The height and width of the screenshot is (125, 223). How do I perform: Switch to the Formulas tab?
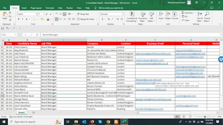click(50, 8)
